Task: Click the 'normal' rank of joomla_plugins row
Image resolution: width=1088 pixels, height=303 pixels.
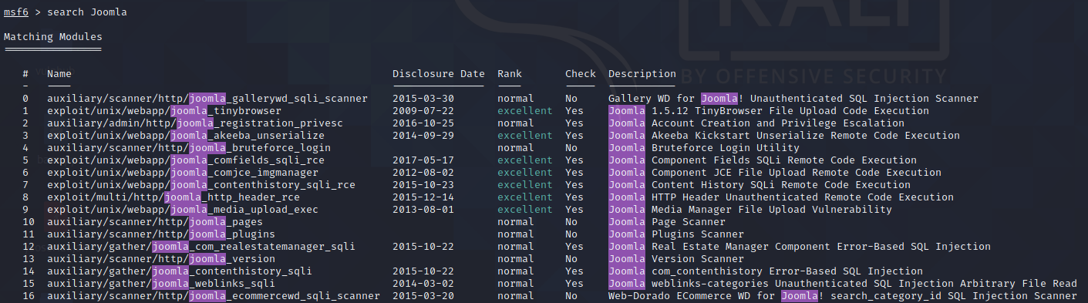Action: click(516, 234)
